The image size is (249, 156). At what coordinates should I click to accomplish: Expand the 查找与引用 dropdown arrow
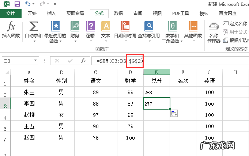pyautogui.click(x=150, y=41)
